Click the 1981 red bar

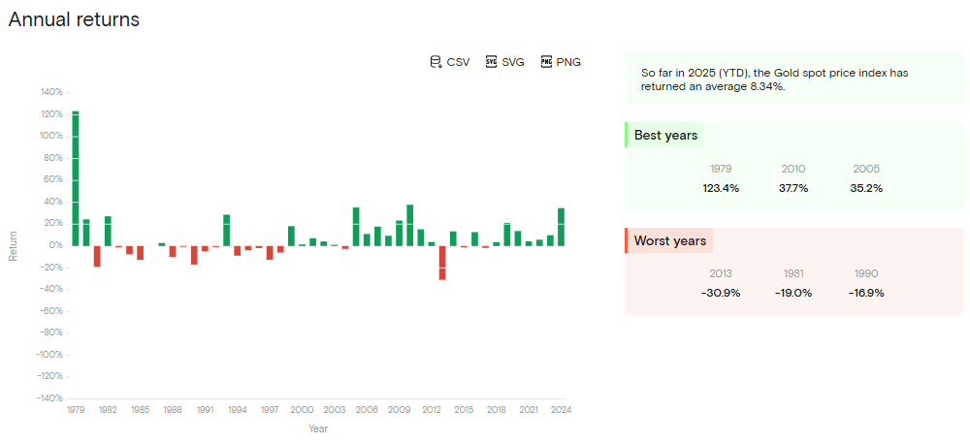97,255
